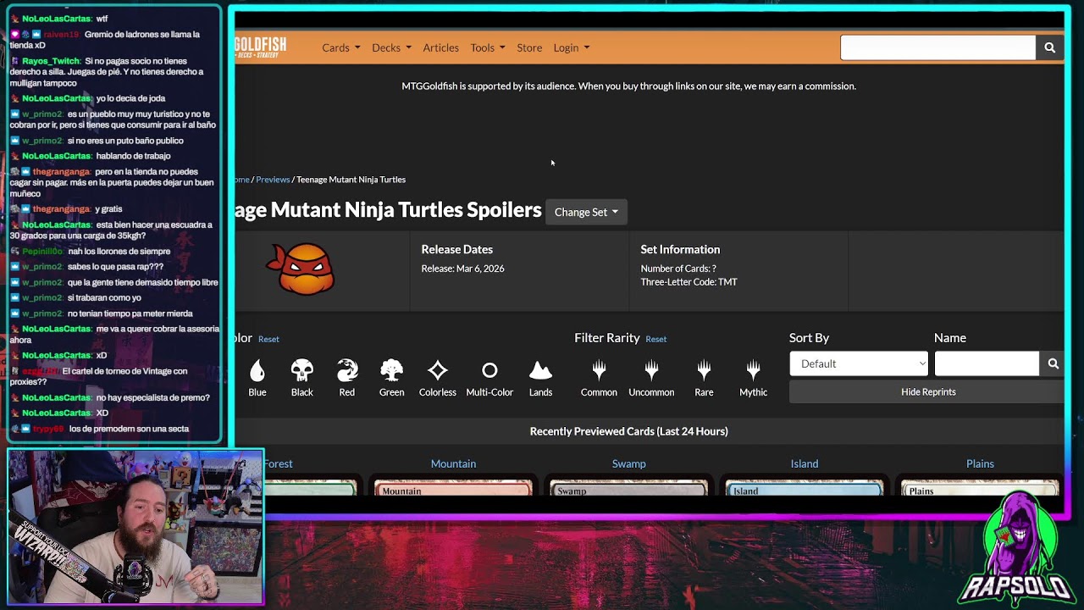Open the Plains card link

980,463
